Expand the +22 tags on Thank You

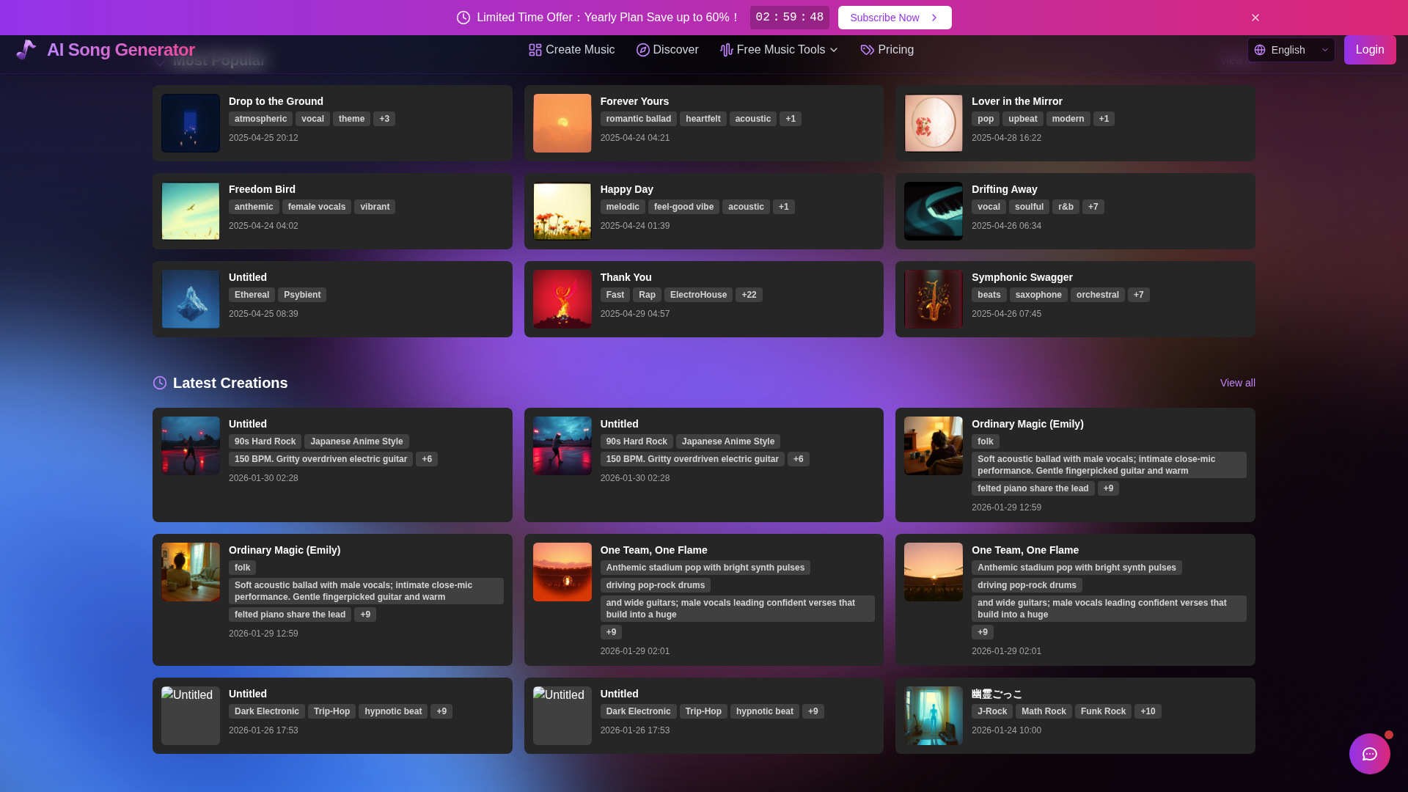pyautogui.click(x=749, y=295)
